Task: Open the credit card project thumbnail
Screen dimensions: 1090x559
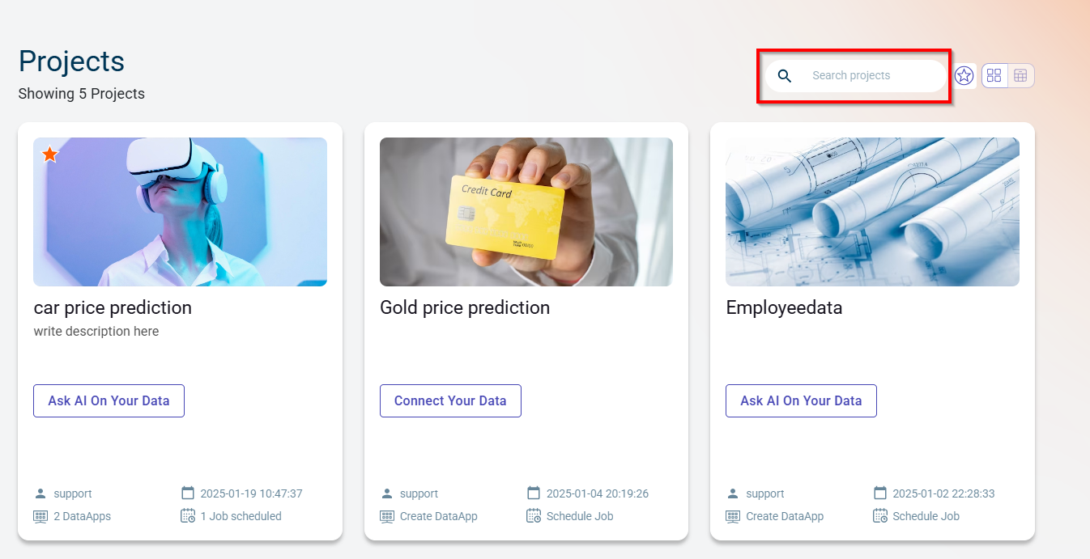Action: (x=526, y=212)
